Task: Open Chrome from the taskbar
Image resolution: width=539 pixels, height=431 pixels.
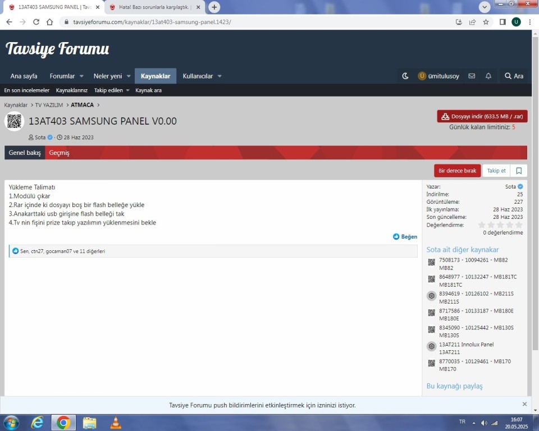Action: coord(63,423)
